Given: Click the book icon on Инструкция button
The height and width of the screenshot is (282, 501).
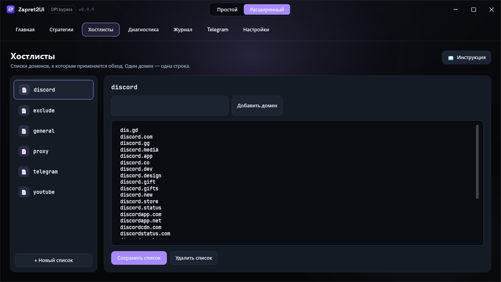Looking at the screenshot, I should tap(451, 58).
